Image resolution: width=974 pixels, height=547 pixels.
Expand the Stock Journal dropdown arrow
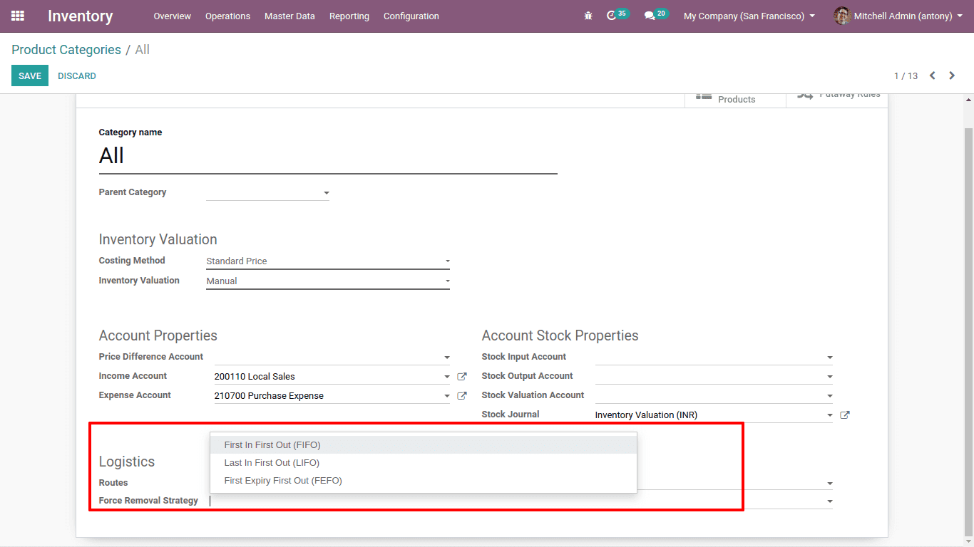click(x=830, y=415)
